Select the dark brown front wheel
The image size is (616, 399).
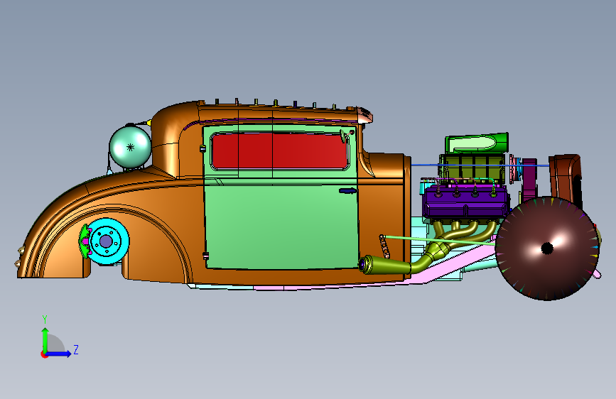coord(547,248)
